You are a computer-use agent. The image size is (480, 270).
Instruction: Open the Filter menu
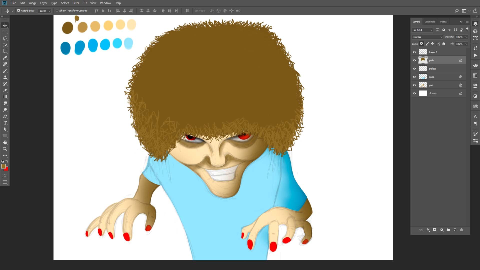[76, 3]
